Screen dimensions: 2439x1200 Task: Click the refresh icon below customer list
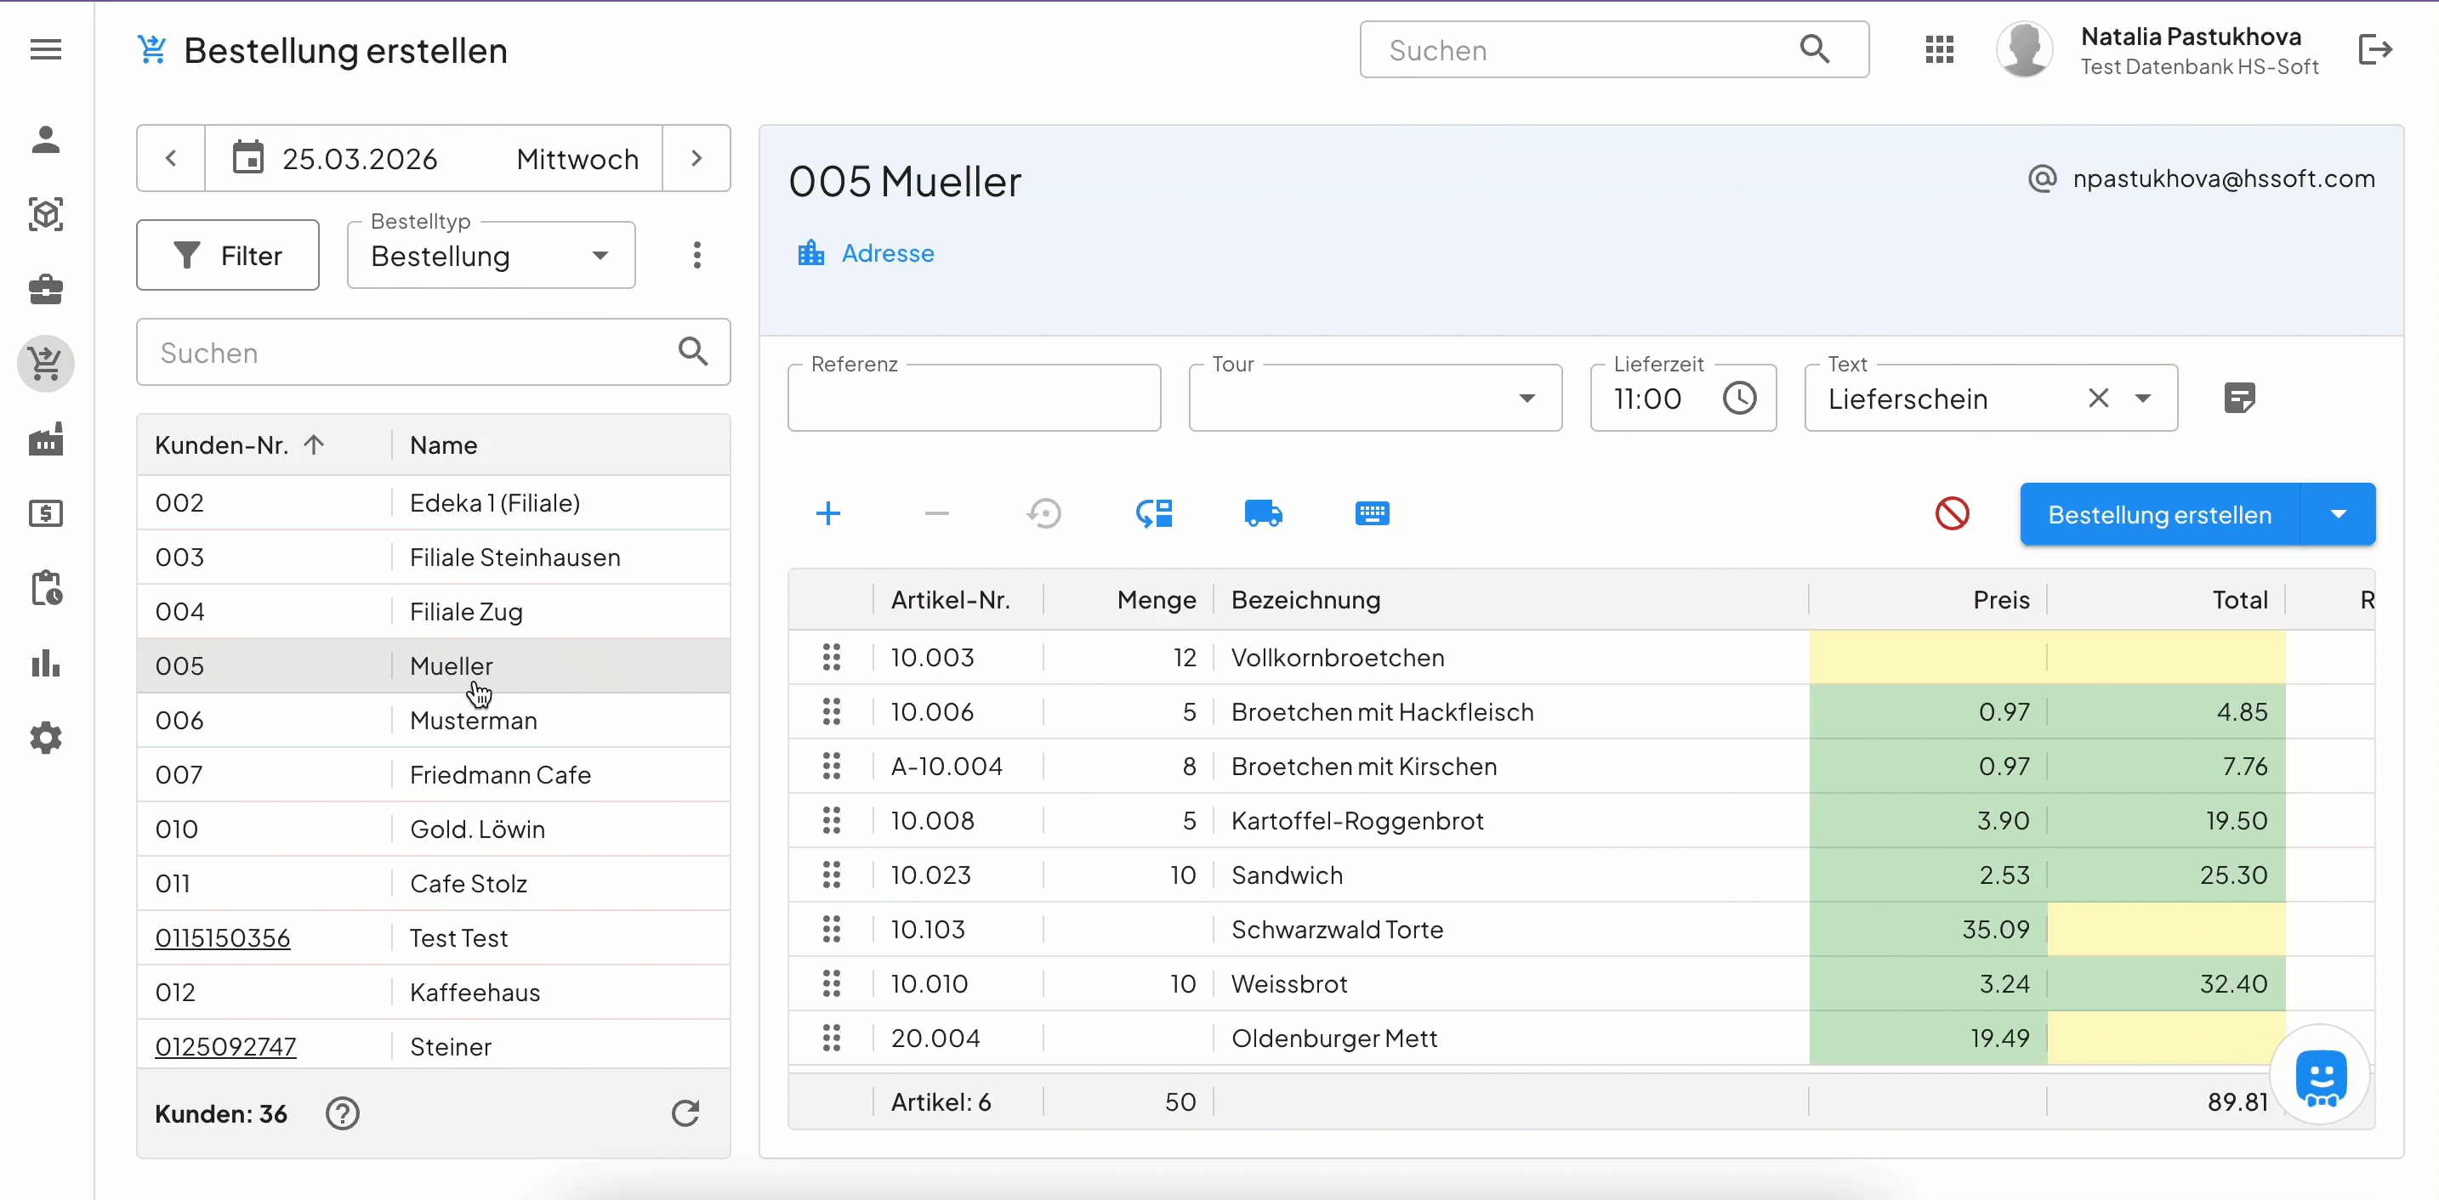pos(685,1113)
